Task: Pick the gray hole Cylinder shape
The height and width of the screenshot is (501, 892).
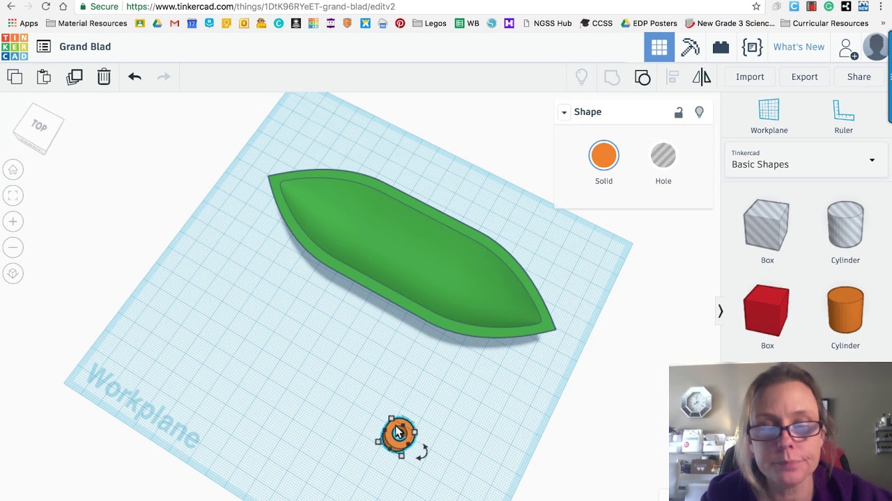Action: [x=845, y=225]
